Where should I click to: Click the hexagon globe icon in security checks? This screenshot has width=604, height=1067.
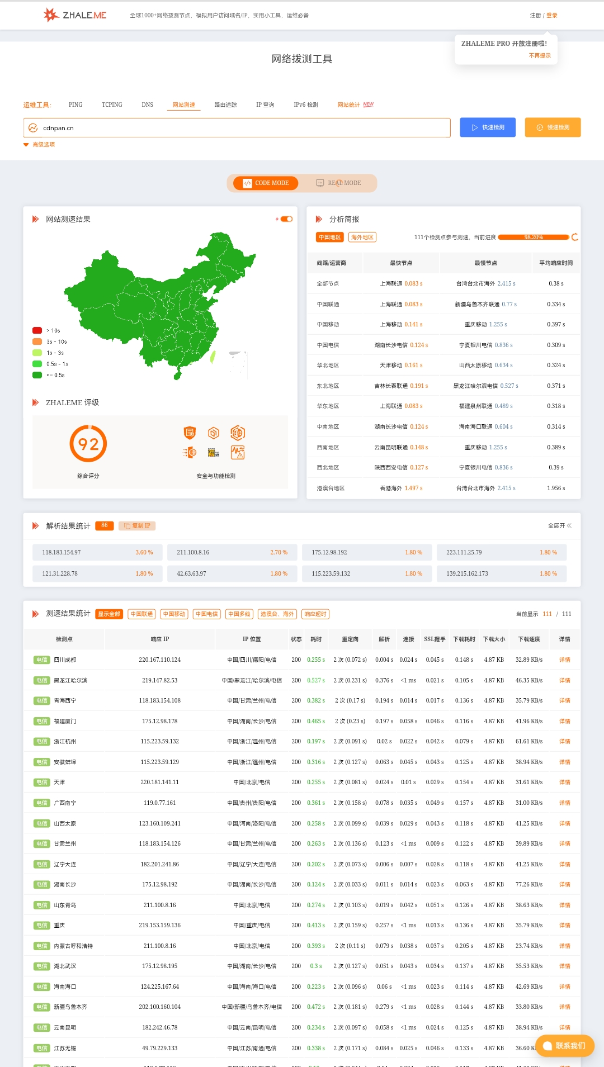pyautogui.click(x=238, y=433)
